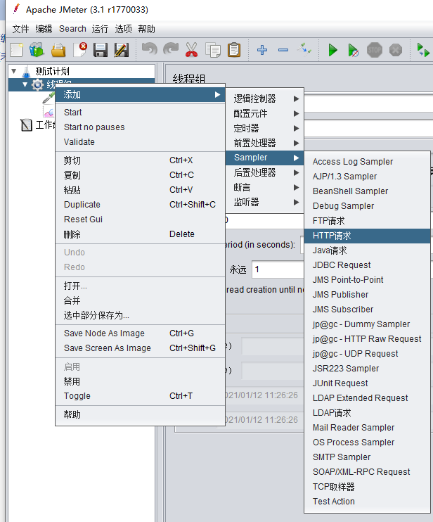Click the Shutdown test icon

coord(396,50)
